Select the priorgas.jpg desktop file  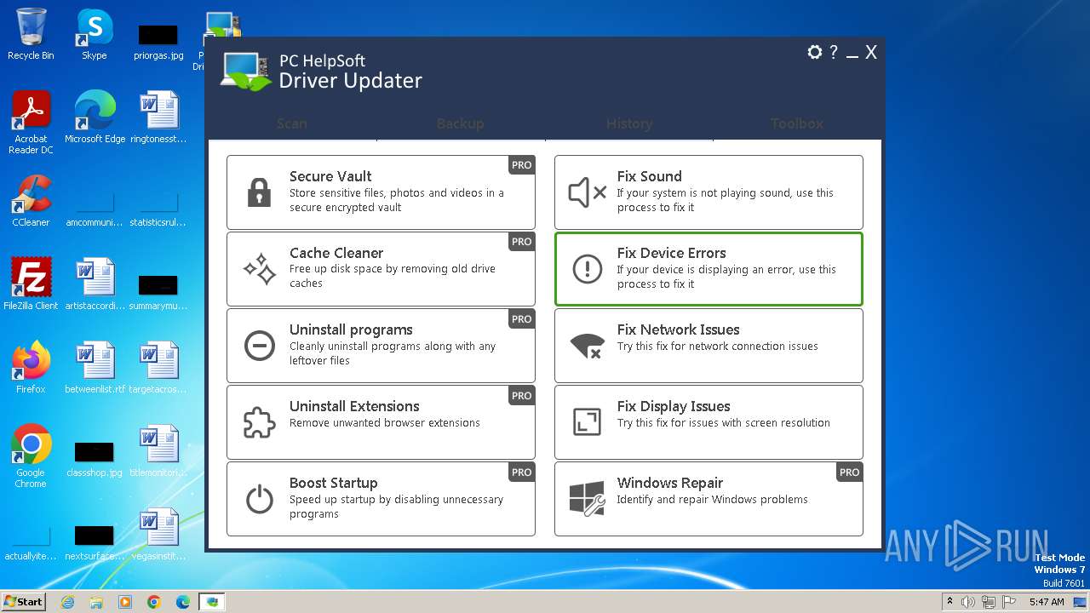[158, 39]
